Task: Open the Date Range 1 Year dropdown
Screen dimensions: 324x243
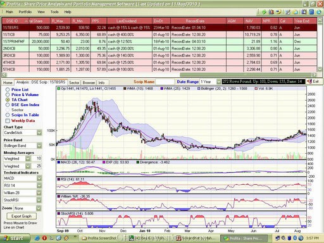Action: coord(219,82)
